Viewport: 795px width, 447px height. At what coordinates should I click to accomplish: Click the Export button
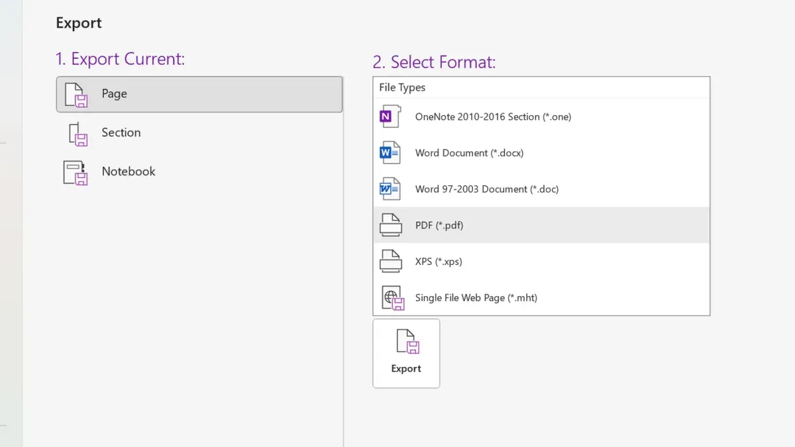click(x=406, y=354)
